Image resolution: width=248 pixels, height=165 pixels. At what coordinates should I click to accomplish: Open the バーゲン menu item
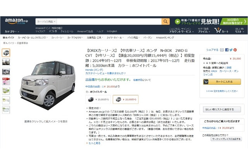(x=148, y=38)
